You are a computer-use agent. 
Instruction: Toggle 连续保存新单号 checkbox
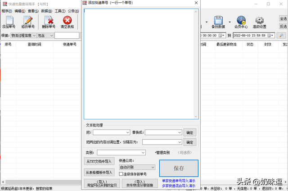point(121,174)
